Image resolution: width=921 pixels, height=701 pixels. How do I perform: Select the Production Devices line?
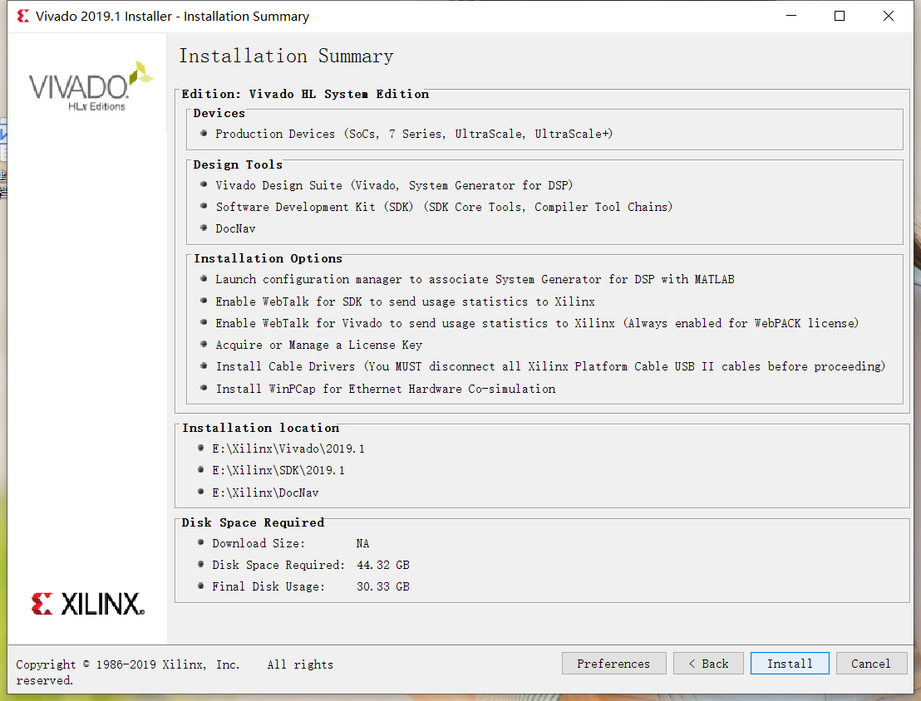pos(414,134)
